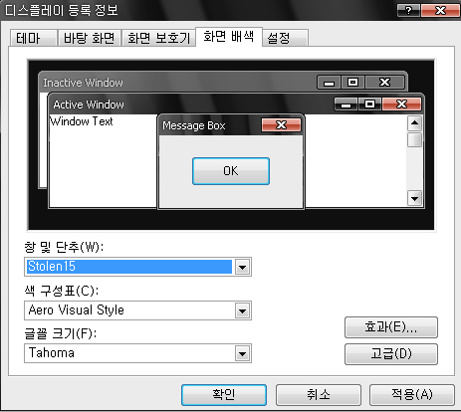The height and width of the screenshot is (412, 461).
Task: Click the 적용(A) apply button
Action: coord(412,395)
